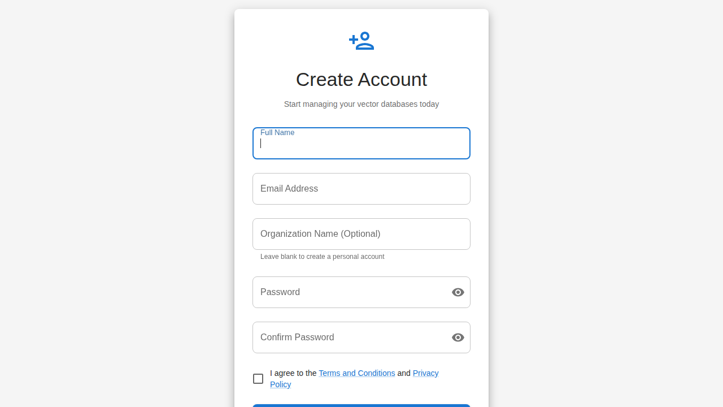Click the person-add account icon
This screenshot has height=407, width=723.
click(361, 40)
